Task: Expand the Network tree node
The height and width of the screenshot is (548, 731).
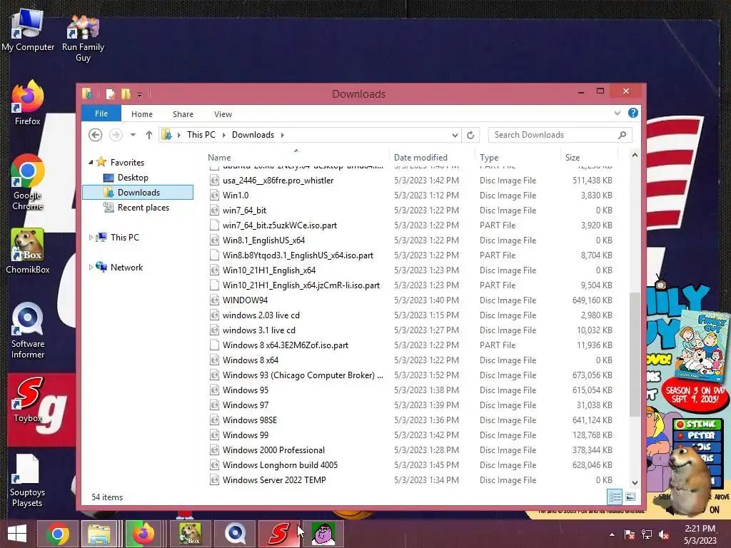Action: pos(91,267)
